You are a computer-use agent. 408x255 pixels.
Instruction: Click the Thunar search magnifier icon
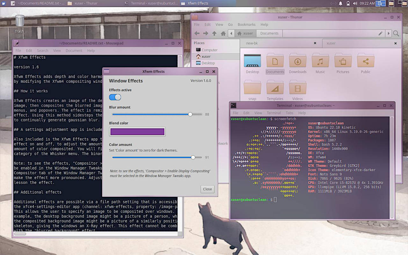click(396, 33)
